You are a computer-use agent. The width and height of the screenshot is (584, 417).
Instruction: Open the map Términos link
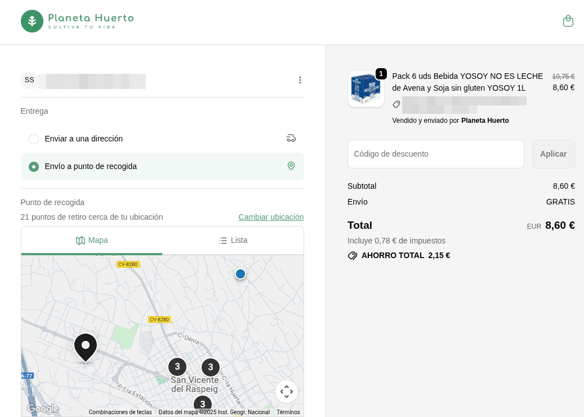click(288, 412)
